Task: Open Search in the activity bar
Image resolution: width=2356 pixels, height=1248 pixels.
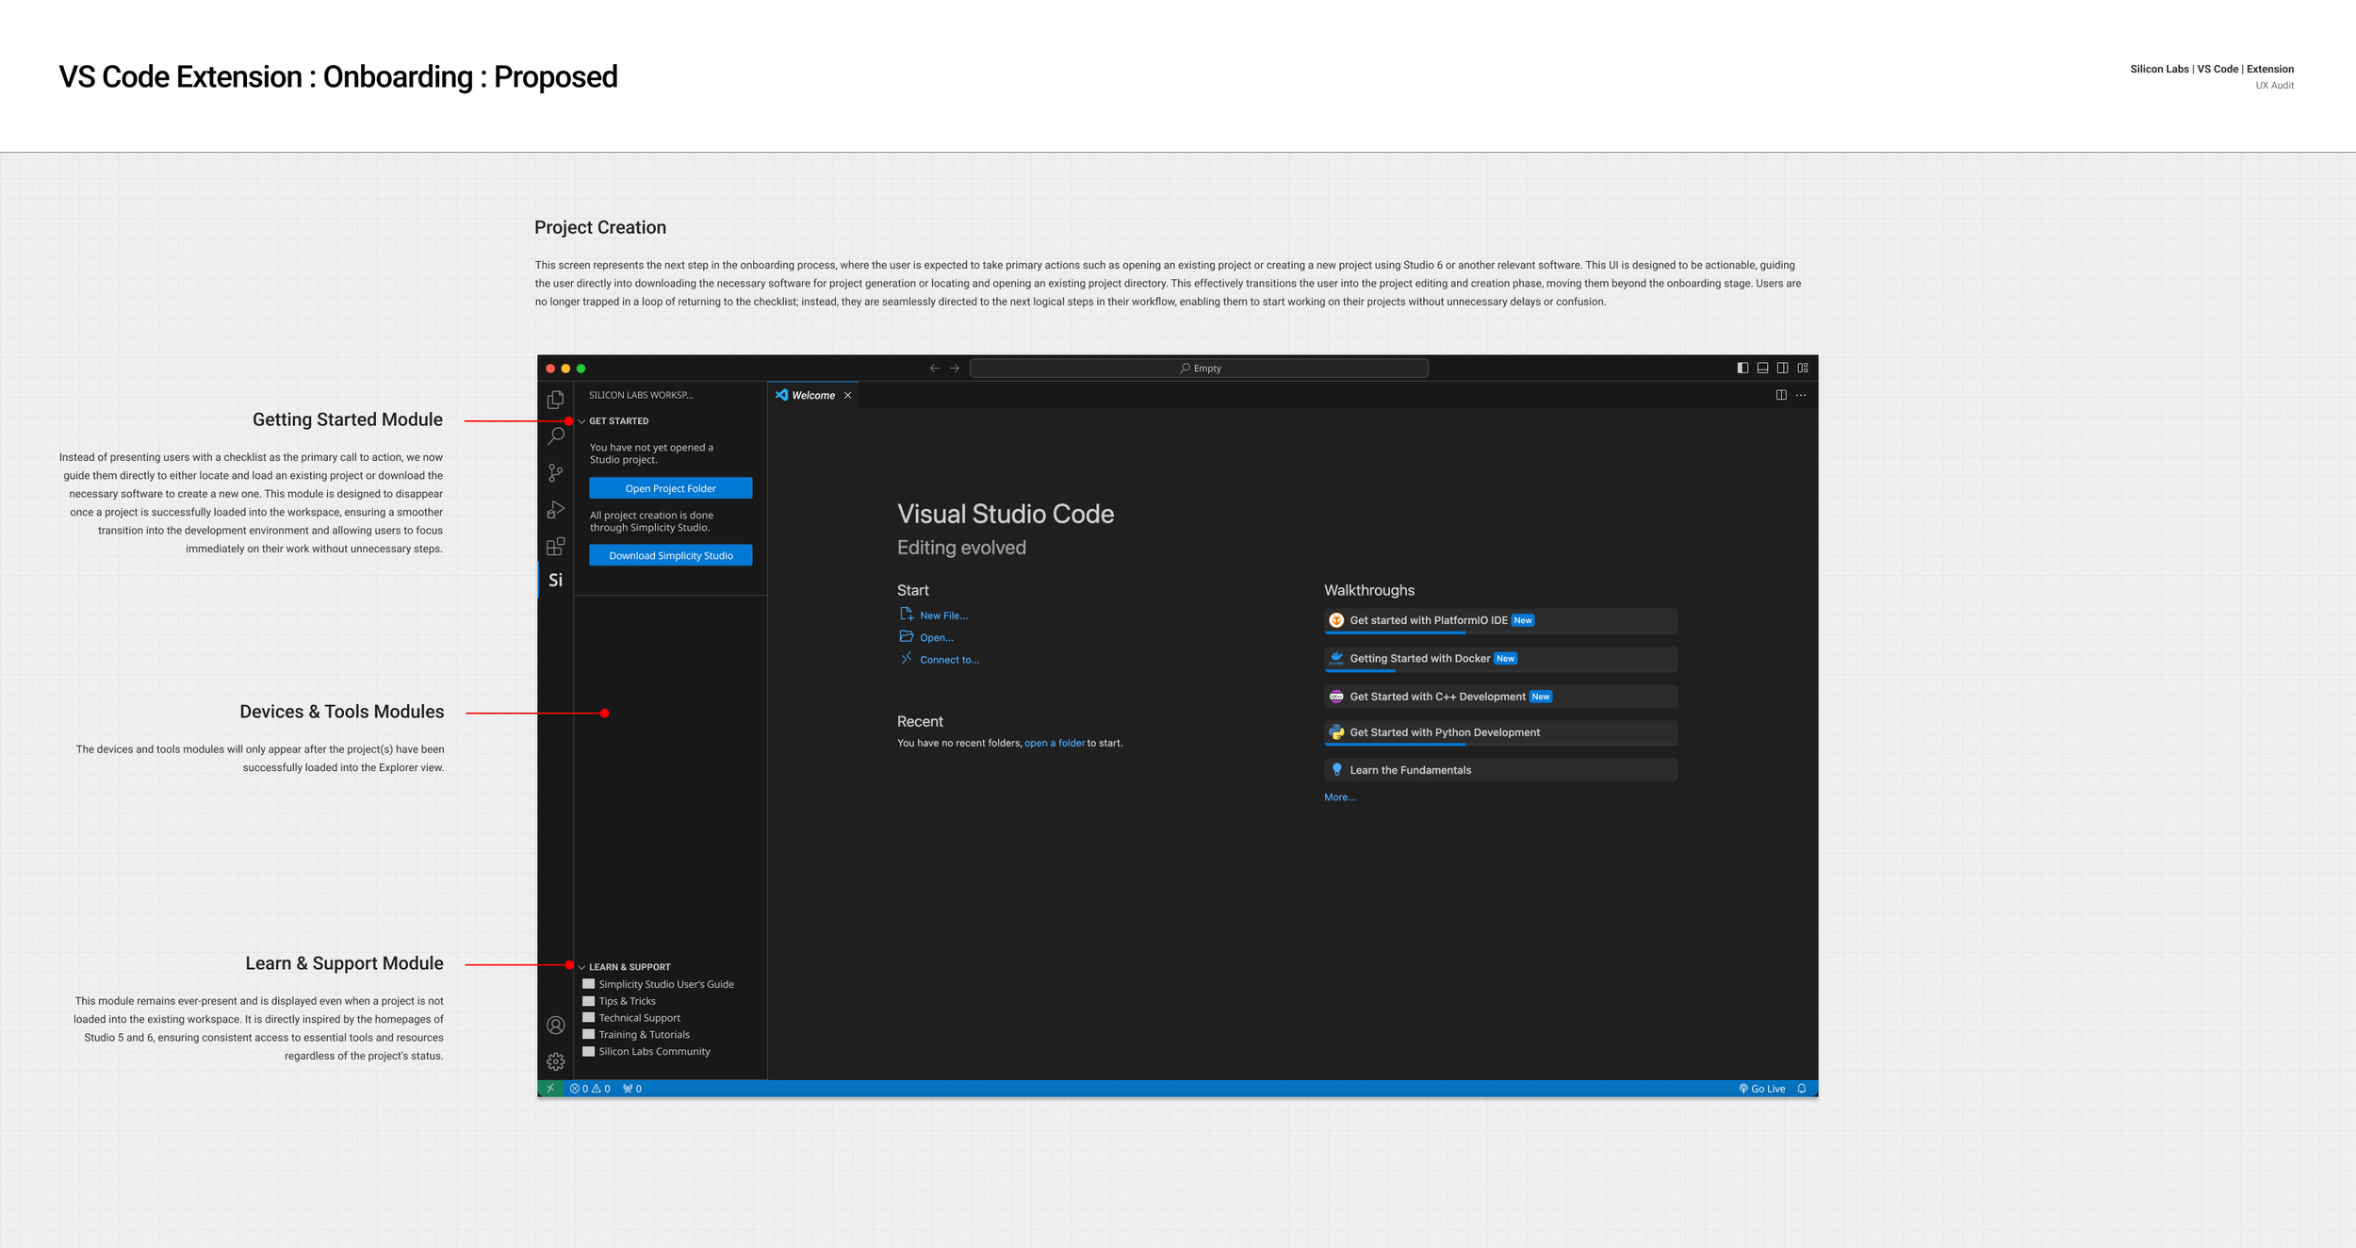Action: pos(555,435)
